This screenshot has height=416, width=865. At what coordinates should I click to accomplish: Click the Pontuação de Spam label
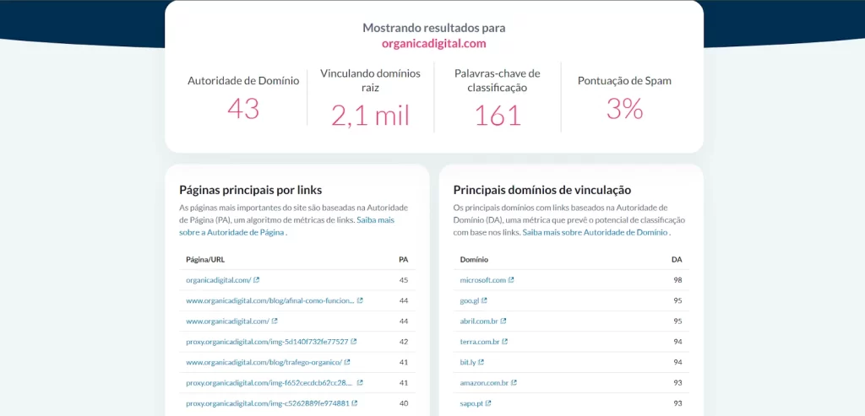[x=624, y=80]
